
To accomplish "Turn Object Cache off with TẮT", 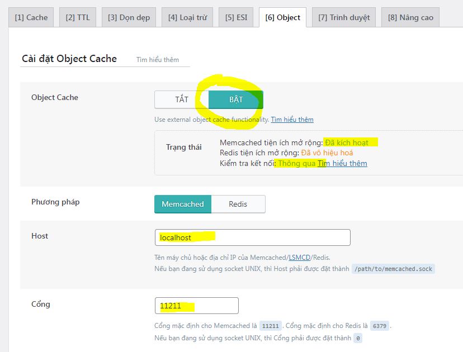I will [182, 99].
